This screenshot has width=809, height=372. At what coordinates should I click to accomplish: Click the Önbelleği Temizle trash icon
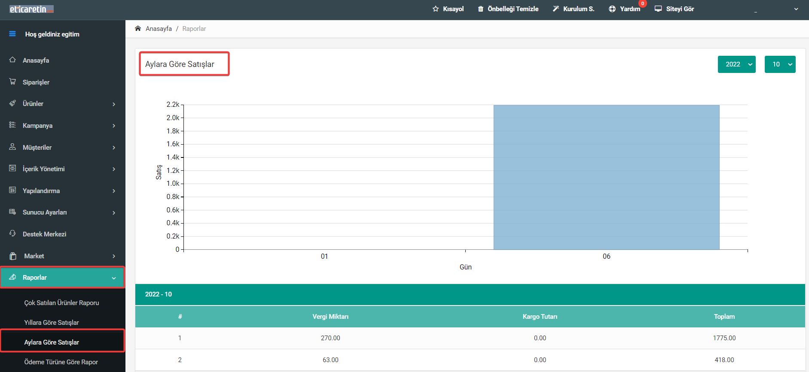pyautogui.click(x=481, y=9)
